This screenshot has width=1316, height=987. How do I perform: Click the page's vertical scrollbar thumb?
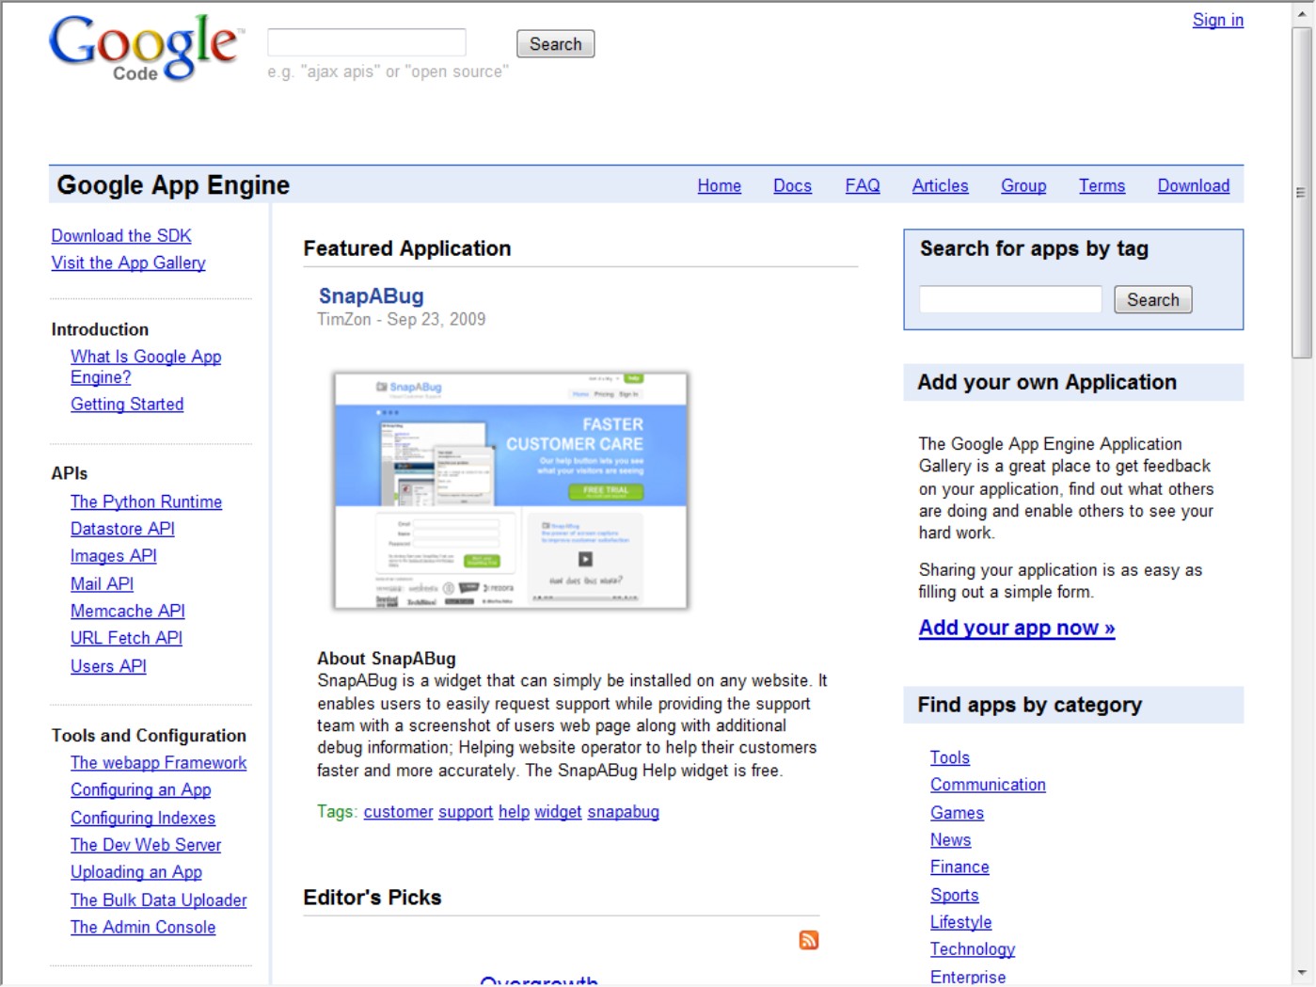click(x=1302, y=193)
